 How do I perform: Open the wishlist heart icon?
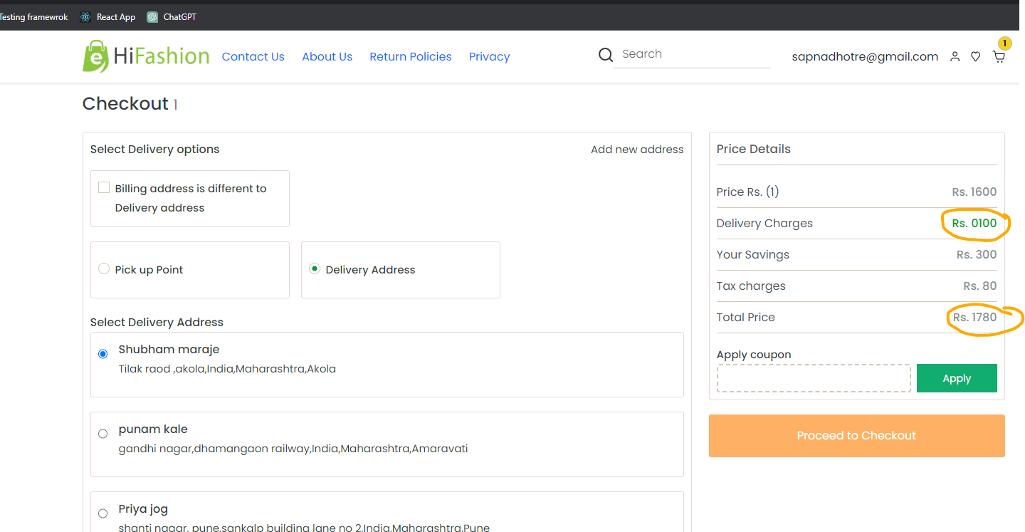pos(976,57)
